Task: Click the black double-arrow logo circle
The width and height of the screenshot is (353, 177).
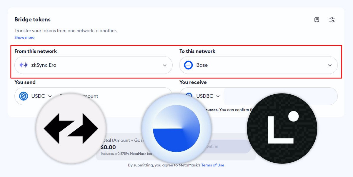Action: point(71,128)
